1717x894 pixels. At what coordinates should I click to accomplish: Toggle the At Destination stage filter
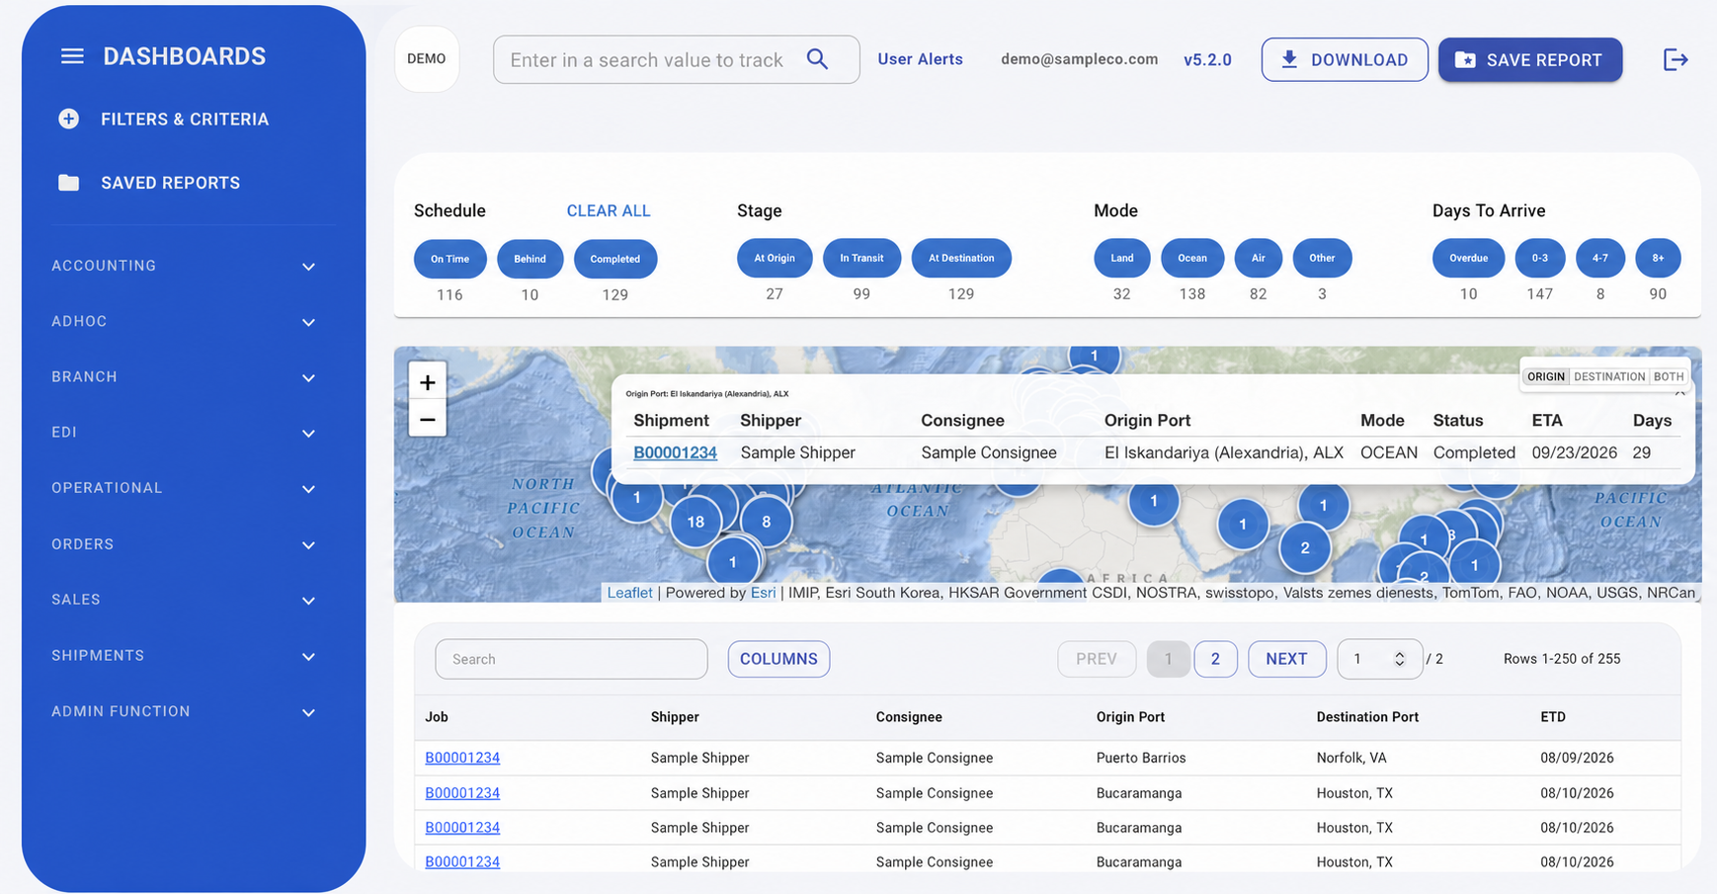(961, 258)
